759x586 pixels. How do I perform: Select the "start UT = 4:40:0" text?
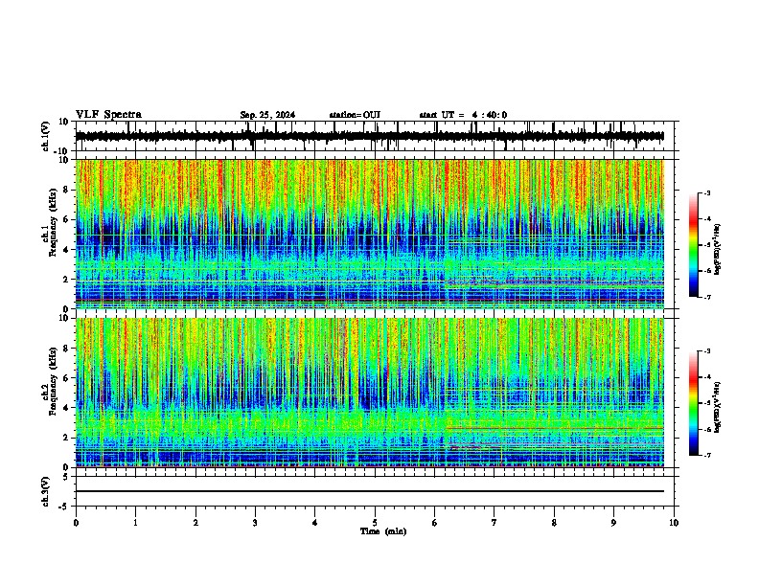[x=463, y=115]
